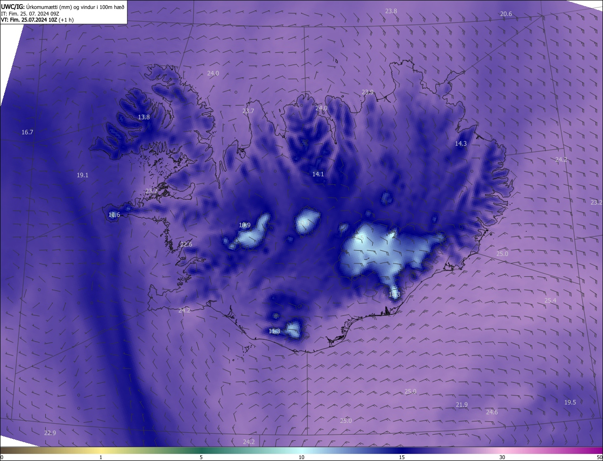The image size is (603, 461).
Task: Click the 21.9 value label
Action: [x=462, y=405]
